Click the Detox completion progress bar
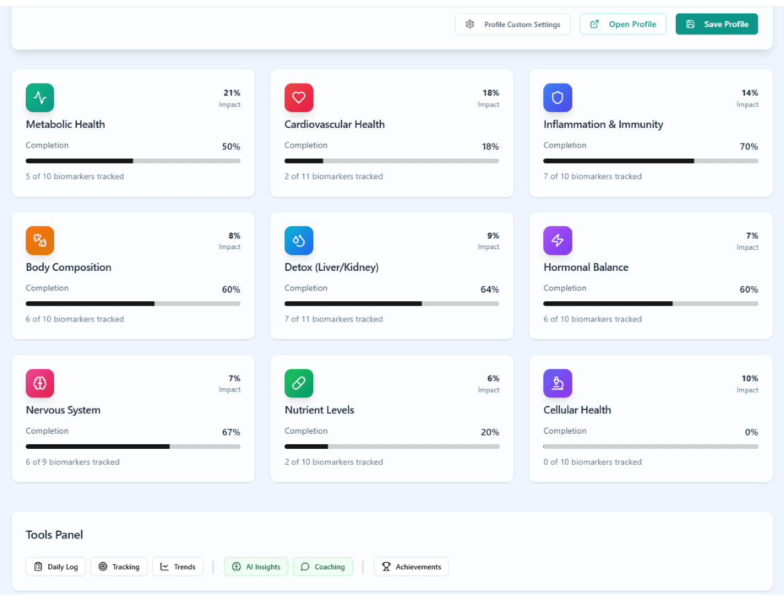The width and height of the screenshot is (784, 607). coord(392,304)
